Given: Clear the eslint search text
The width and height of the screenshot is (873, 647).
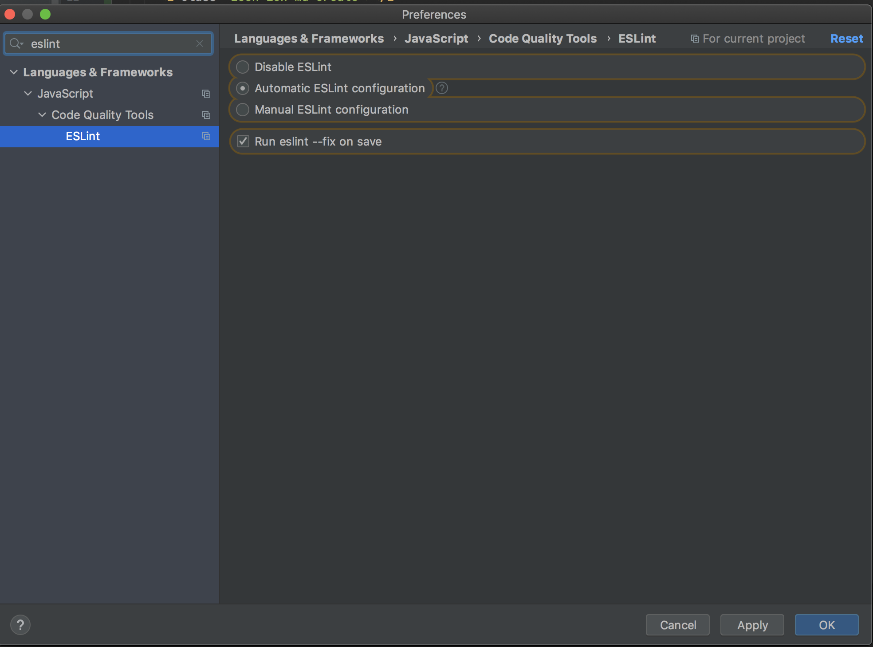Looking at the screenshot, I should click(x=200, y=43).
